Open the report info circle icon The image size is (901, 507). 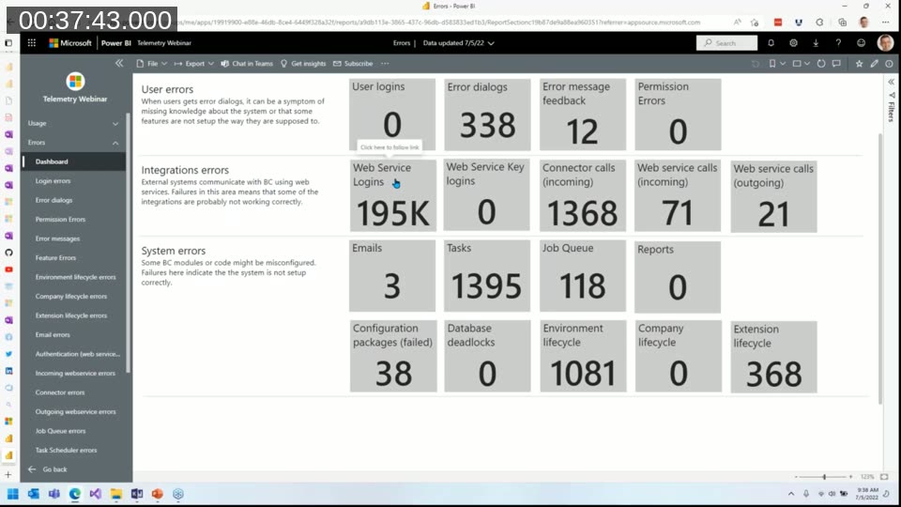[889, 64]
